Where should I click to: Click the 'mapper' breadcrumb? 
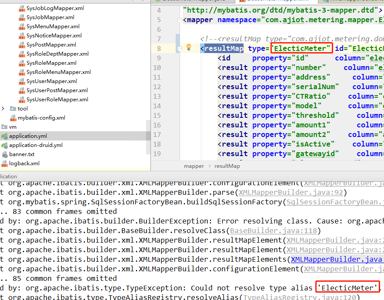[194, 166]
